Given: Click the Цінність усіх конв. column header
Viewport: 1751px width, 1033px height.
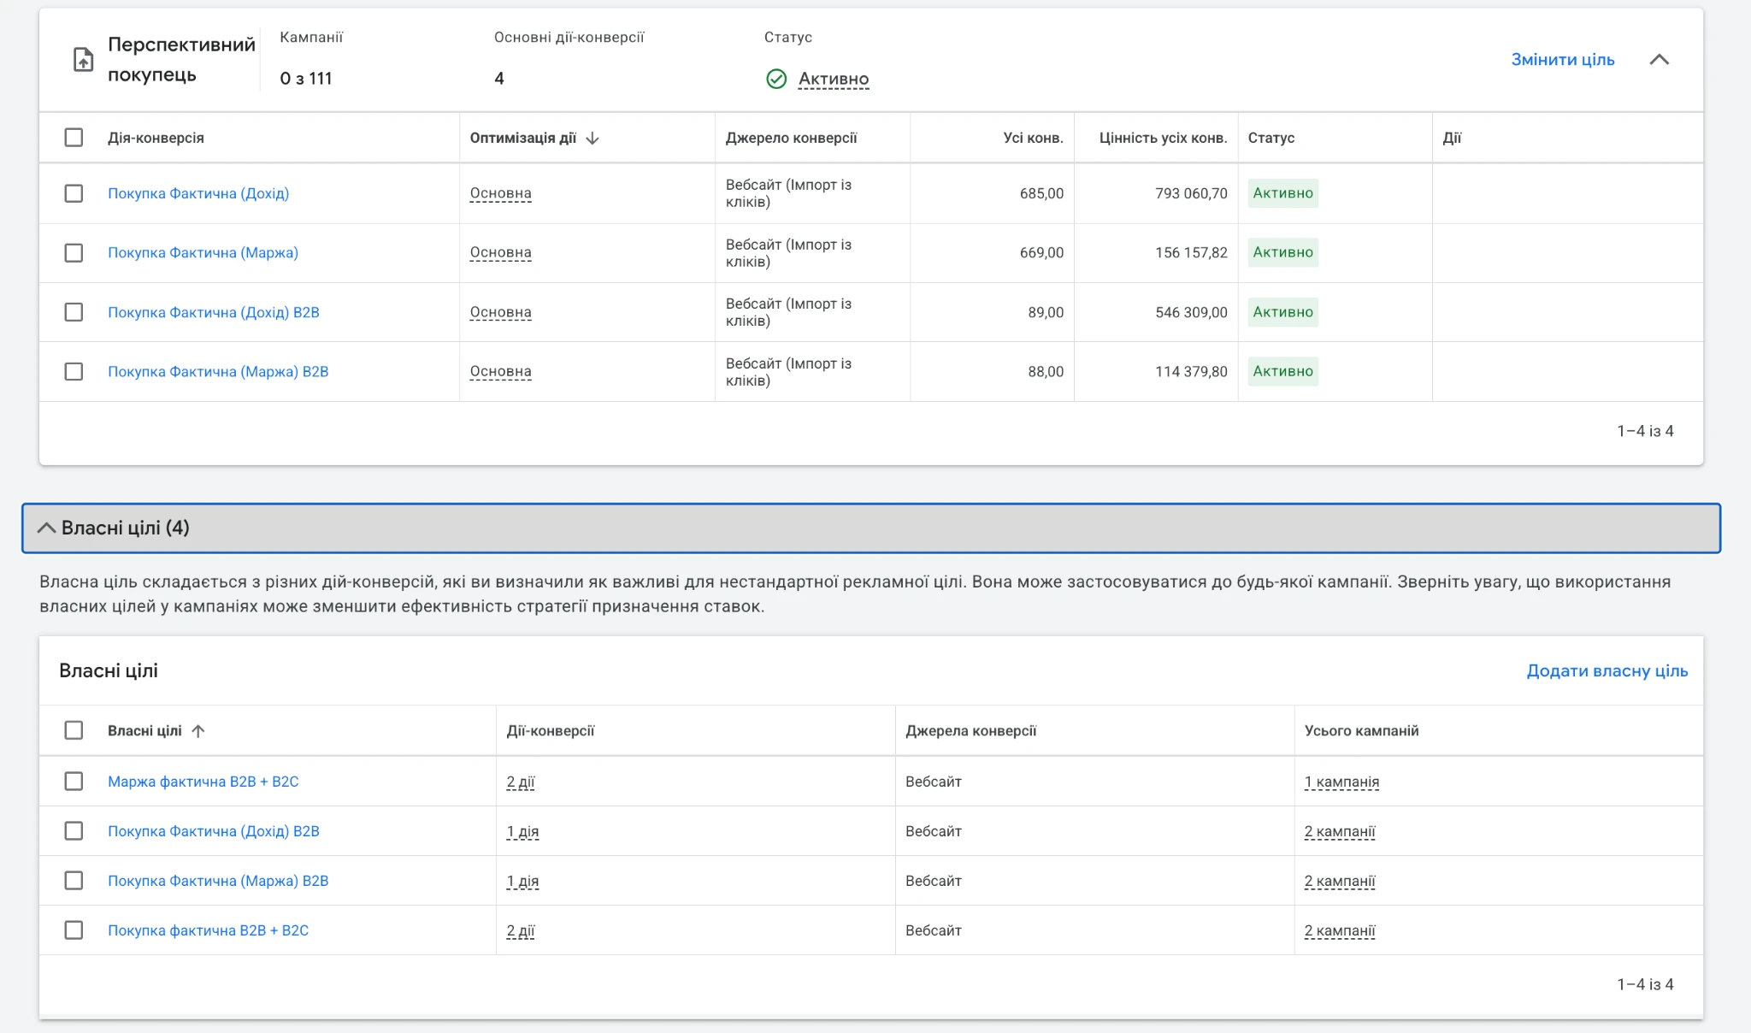Looking at the screenshot, I should (x=1163, y=138).
